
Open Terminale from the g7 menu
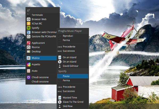[x=41, y=15]
